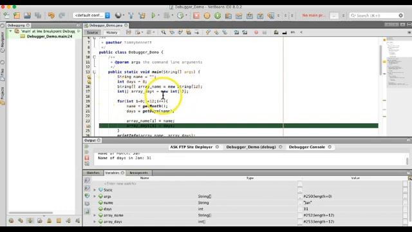412x232 pixels.
Task: Click the red stop icon in Output panel
Action: [x=87, y=158]
